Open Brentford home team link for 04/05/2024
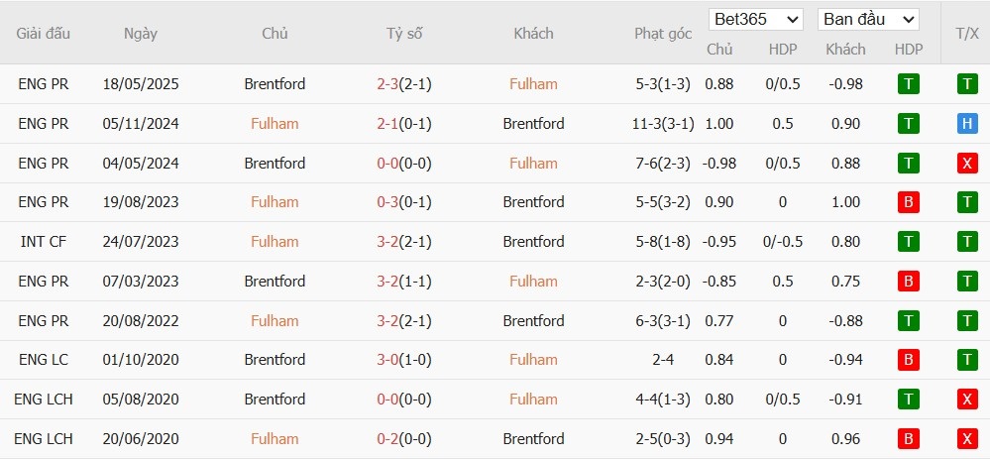The width and height of the screenshot is (990, 459). [x=275, y=163]
